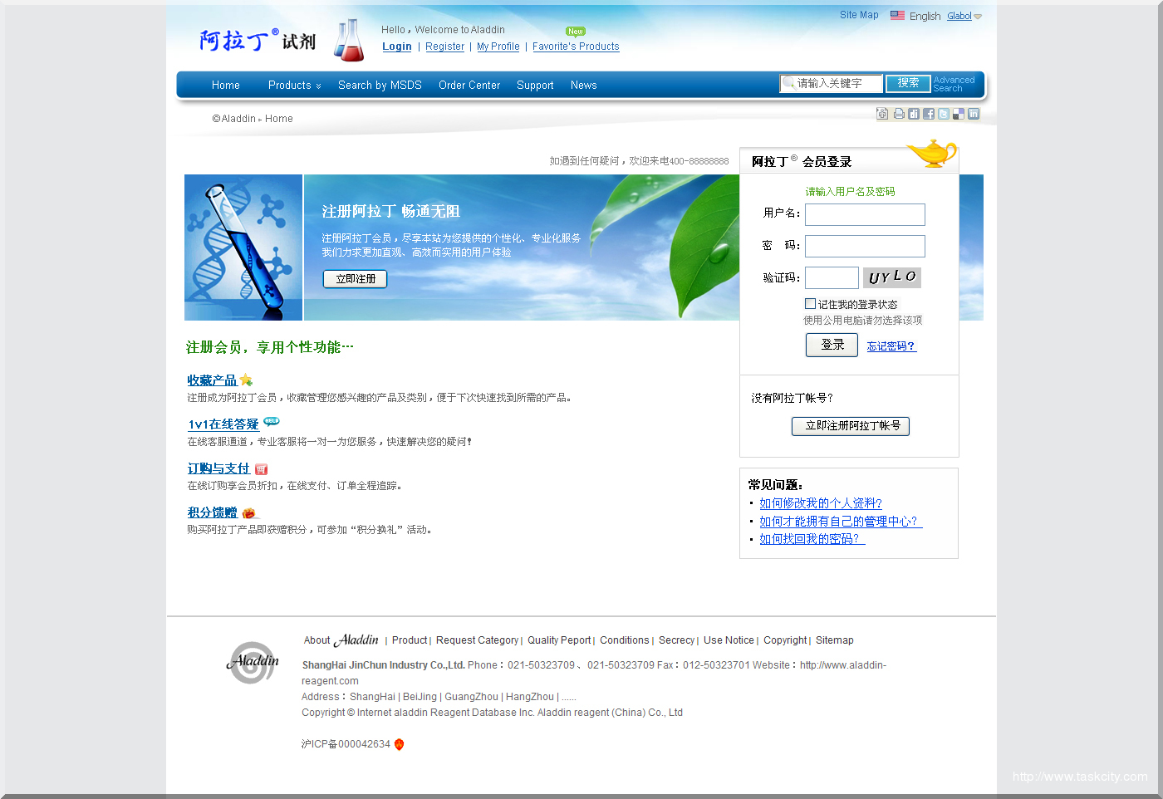The image size is (1163, 799).
Task: Click into the 用户名 username field
Action: [x=864, y=214]
